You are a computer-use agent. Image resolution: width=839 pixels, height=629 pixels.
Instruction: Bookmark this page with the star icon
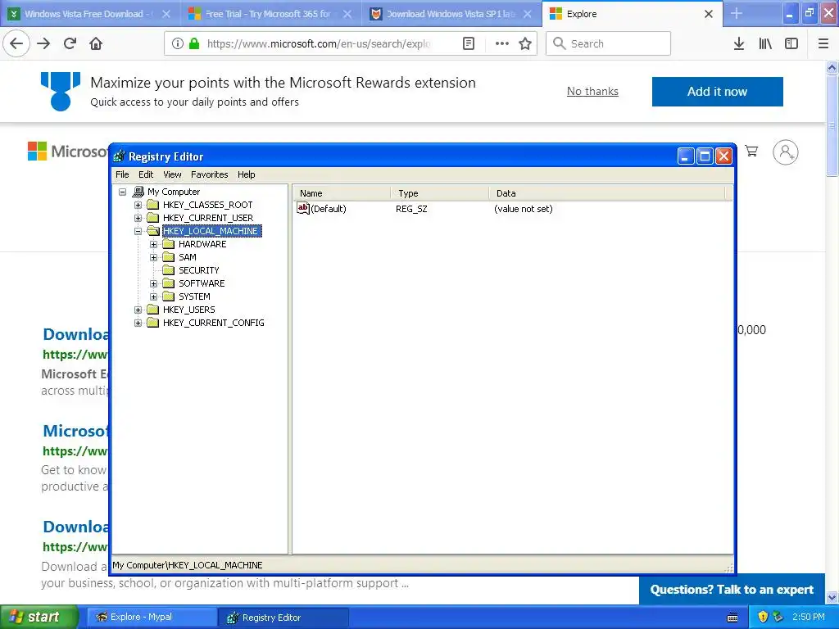(x=525, y=43)
